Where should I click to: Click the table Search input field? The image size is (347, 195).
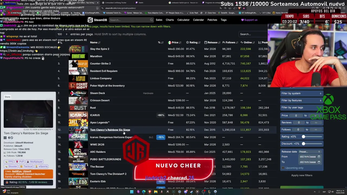pyautogui.click(x=253, y=34)
